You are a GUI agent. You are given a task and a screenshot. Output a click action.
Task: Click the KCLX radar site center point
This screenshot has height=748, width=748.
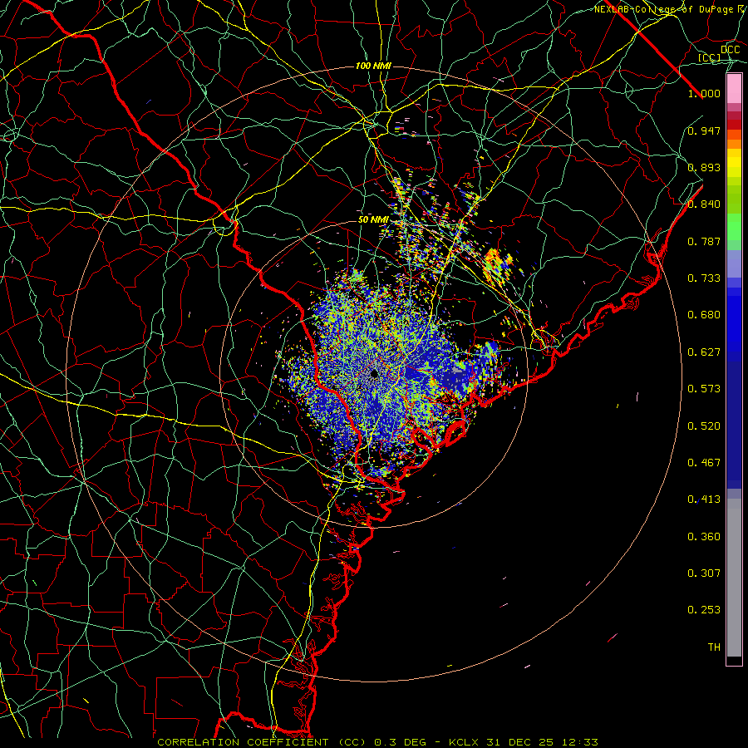tap(375, 373)
